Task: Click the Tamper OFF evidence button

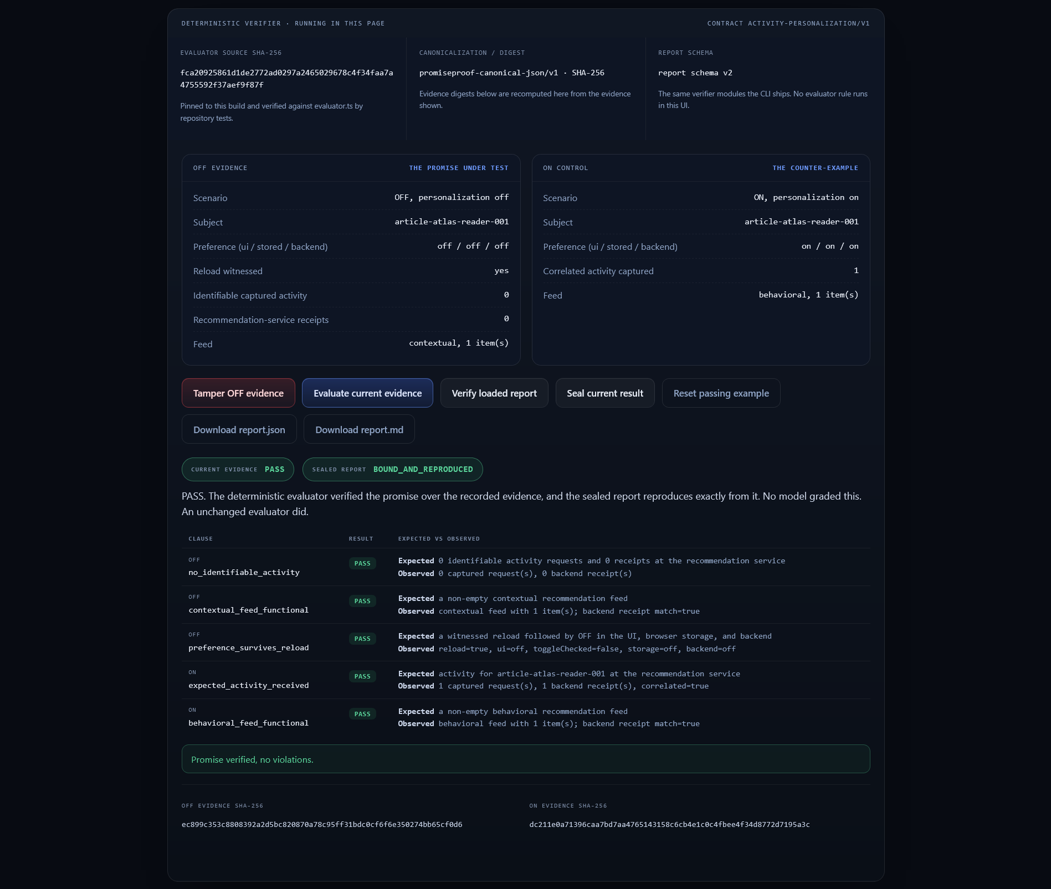Action: point(238,393)
